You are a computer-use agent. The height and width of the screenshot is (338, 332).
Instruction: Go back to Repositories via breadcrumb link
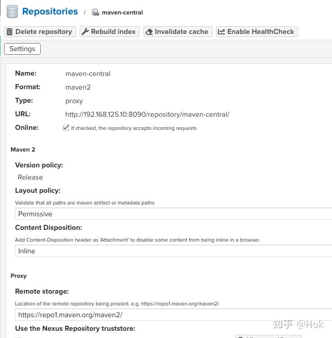tap(50, 11)
